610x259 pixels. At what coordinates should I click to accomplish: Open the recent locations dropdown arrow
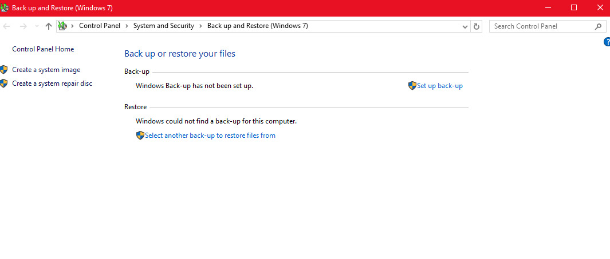(x=37, y=26)
